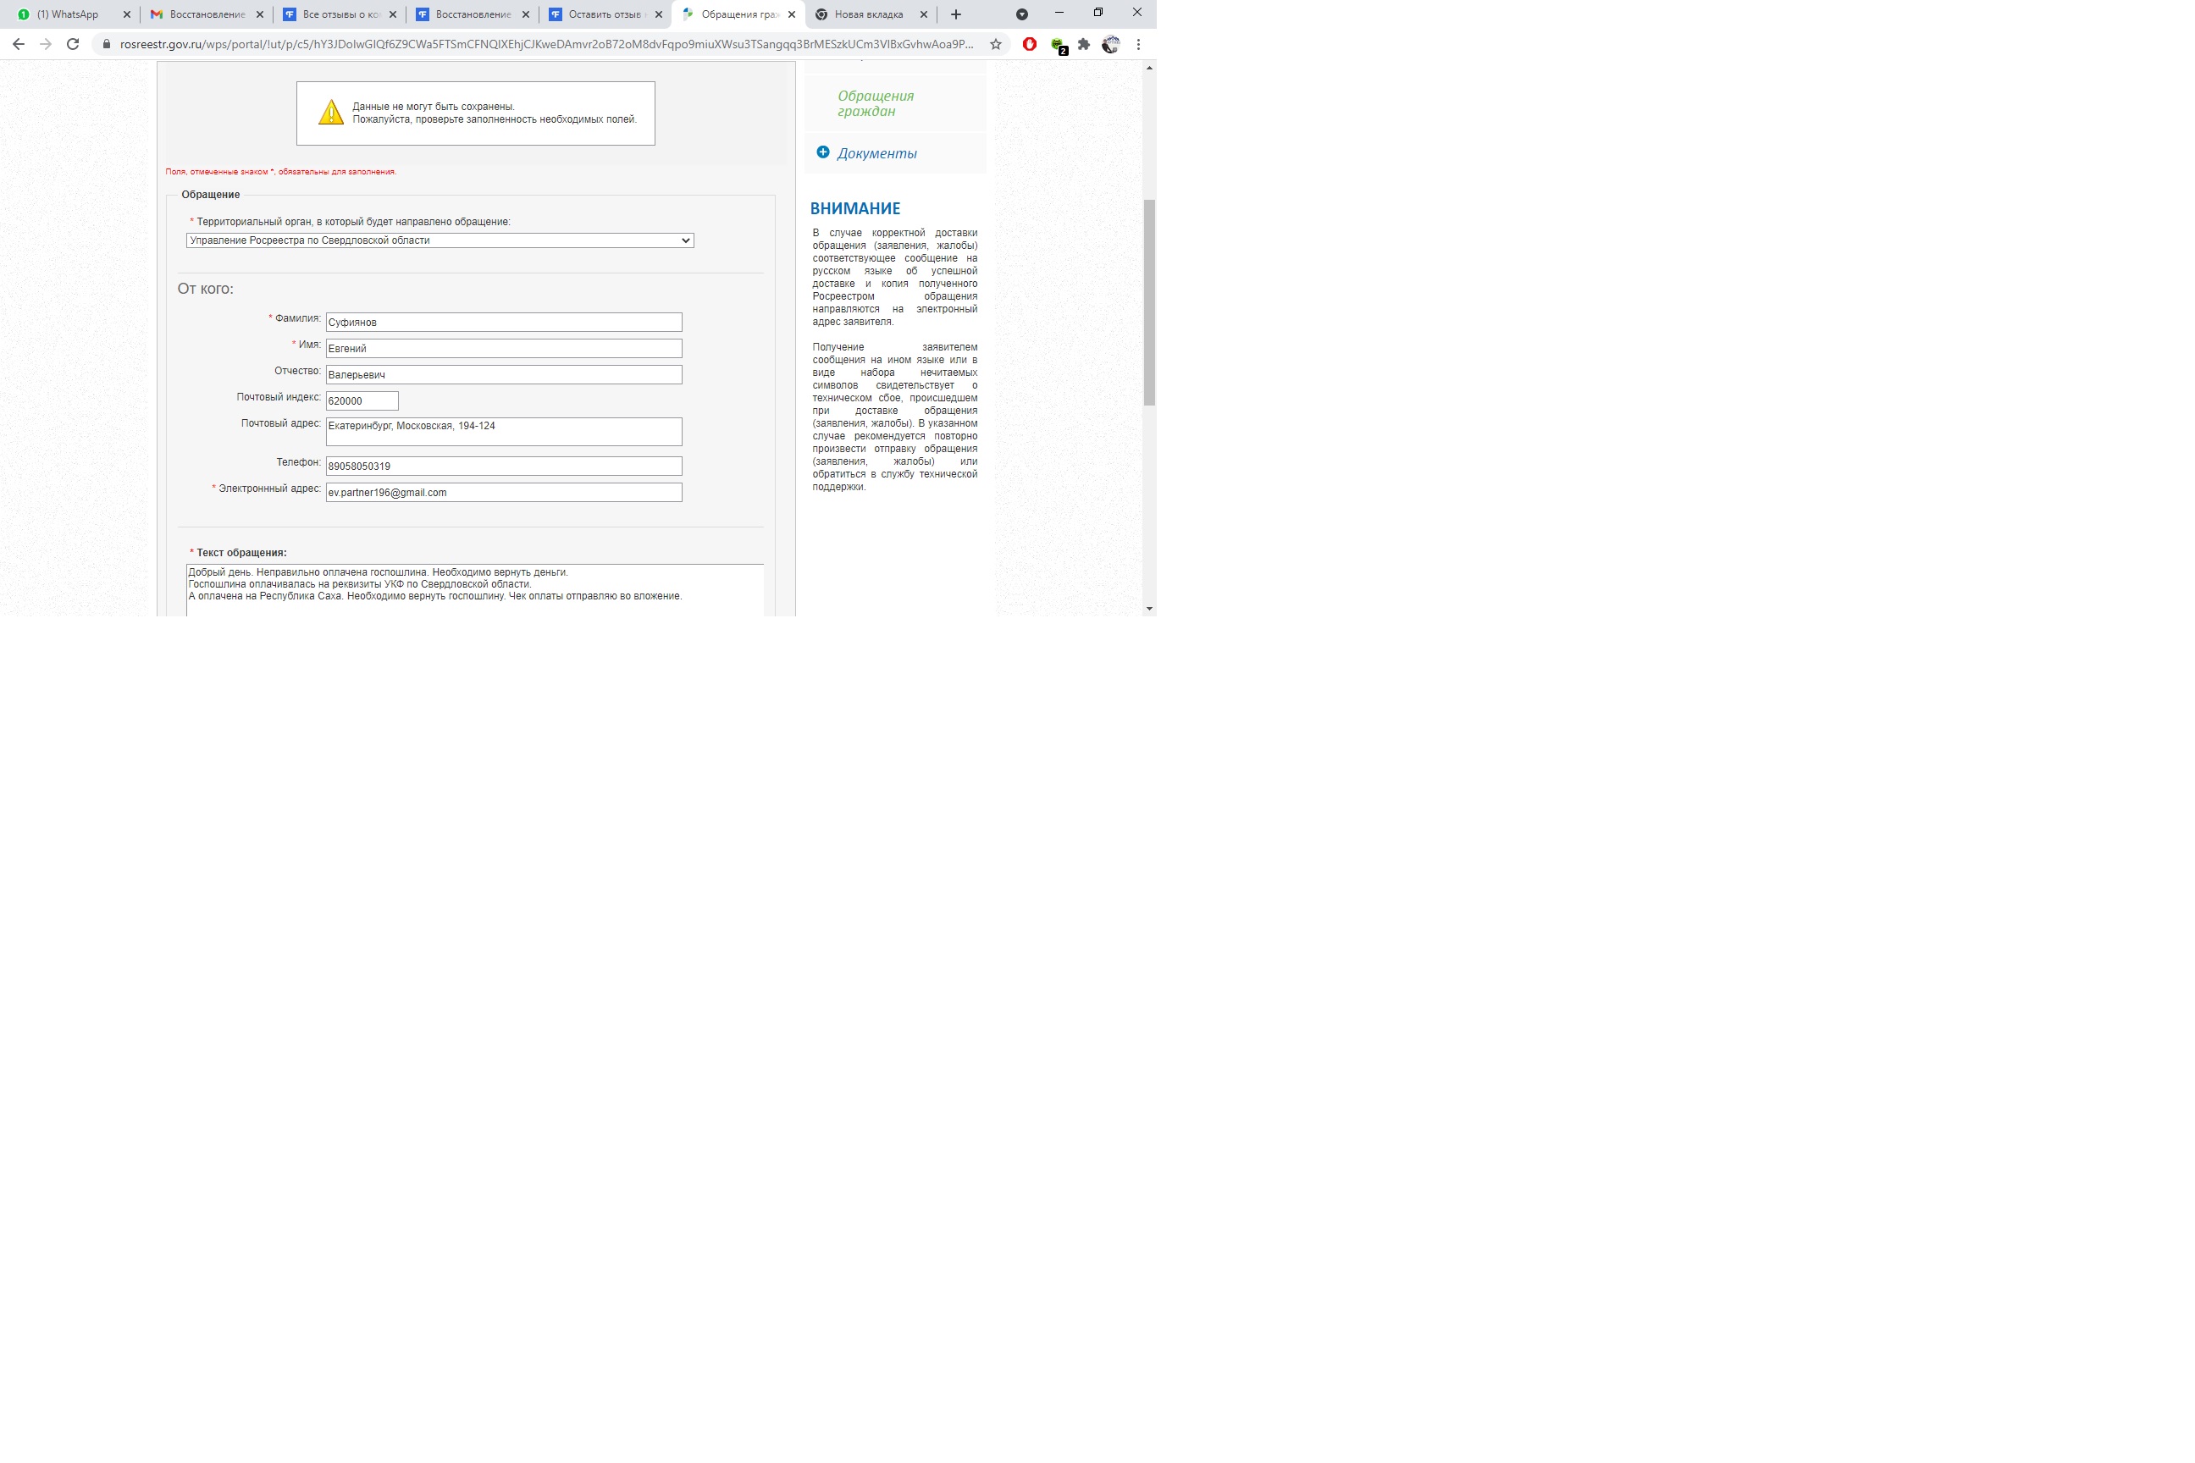Viewport: 2195px width, 1463px height.
Task: Open the red Opera extension icon
Action: (1030, 44)
